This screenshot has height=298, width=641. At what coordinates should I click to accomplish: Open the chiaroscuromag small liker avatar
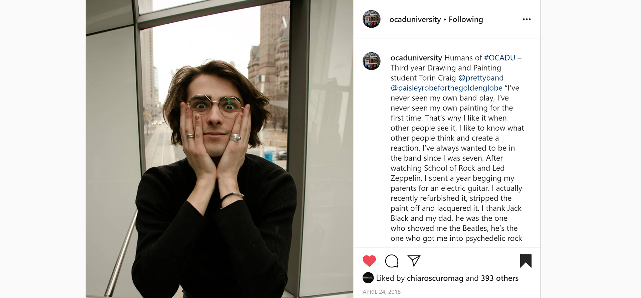[x=368, y=278]
